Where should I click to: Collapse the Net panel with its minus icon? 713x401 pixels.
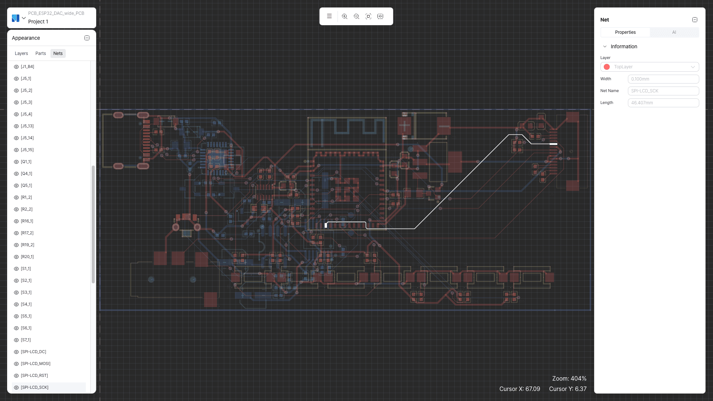pyautogui.click(x=695, y=20)
